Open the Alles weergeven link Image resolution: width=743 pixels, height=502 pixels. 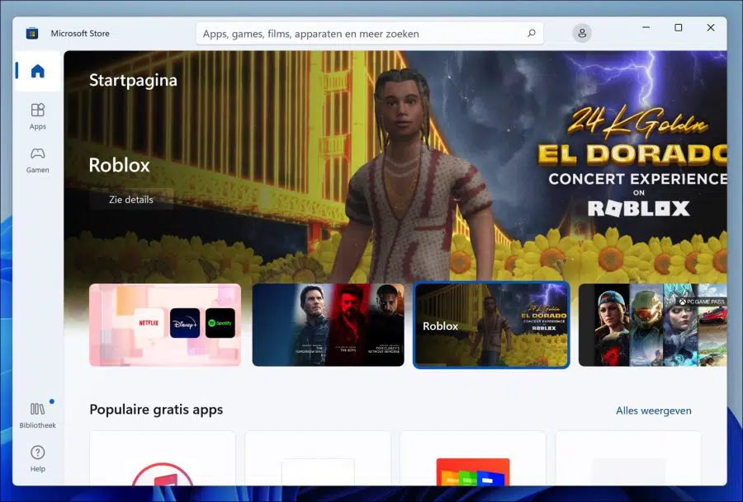(x=654, y=411)
